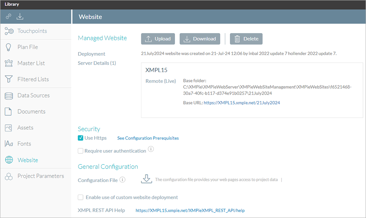This screenshot has height=218, width=366.
Task: Click the Deployment label
Action: pos(92,54)
